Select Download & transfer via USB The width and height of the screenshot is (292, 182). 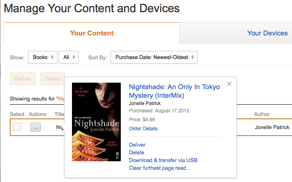pyautogui.click(x=163, y=160)
